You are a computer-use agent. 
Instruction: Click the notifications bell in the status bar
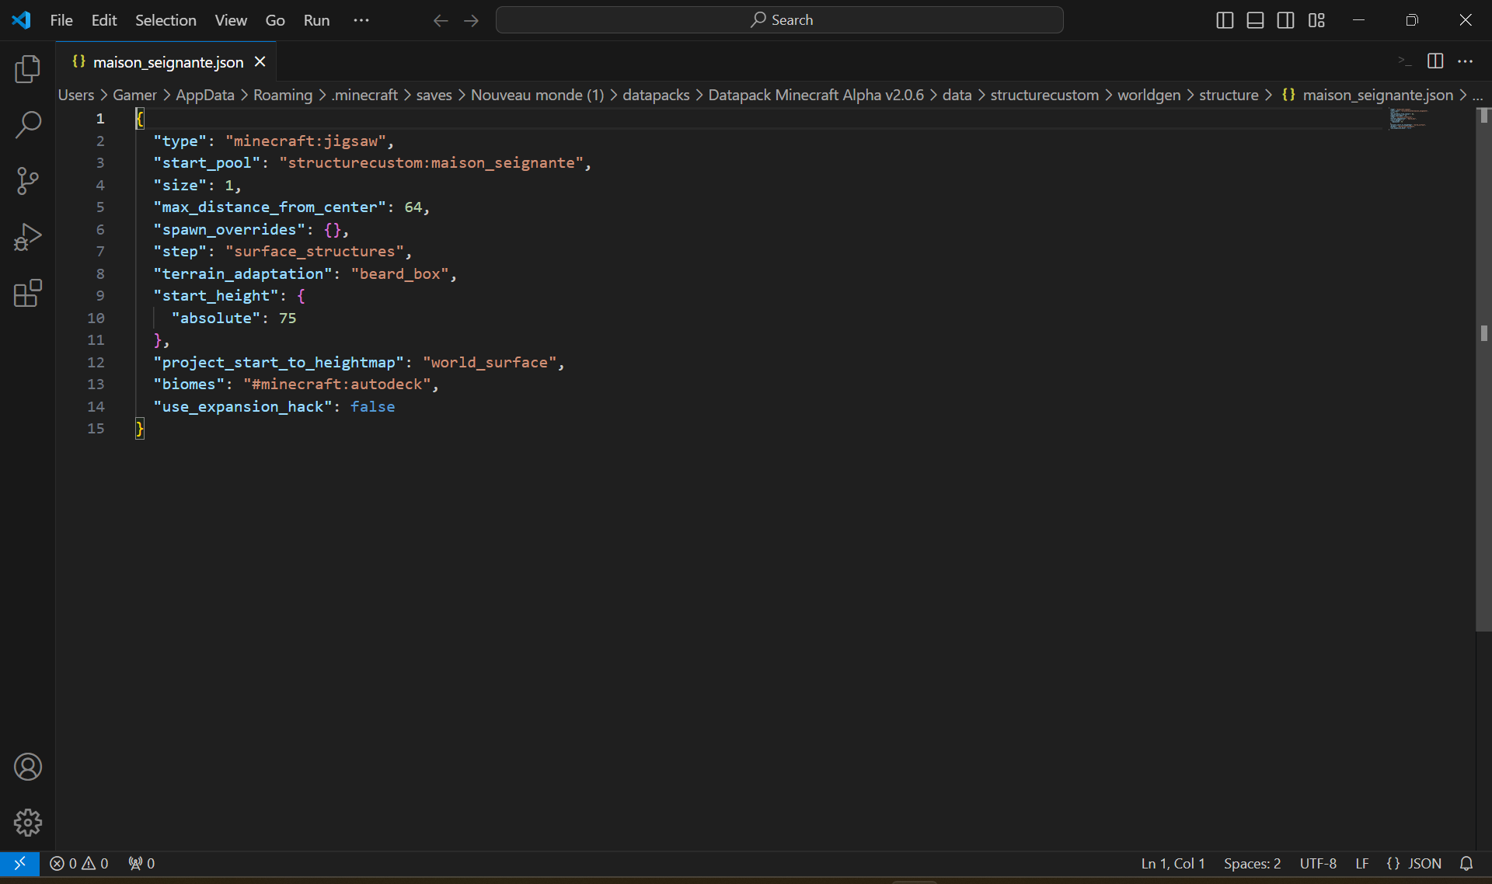point(1466,863)
